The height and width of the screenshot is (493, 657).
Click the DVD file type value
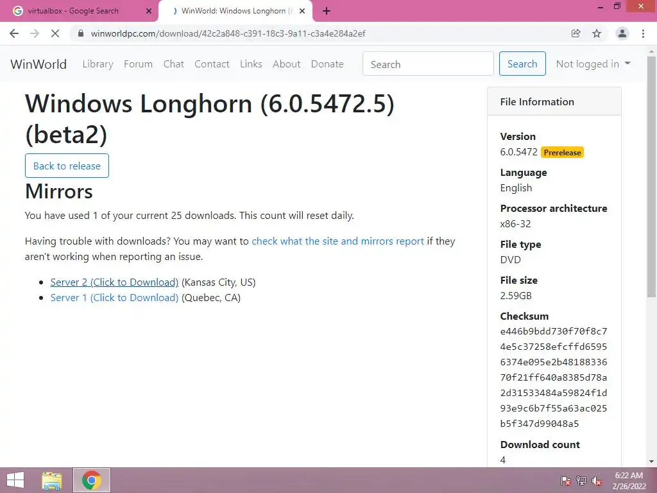510,259
